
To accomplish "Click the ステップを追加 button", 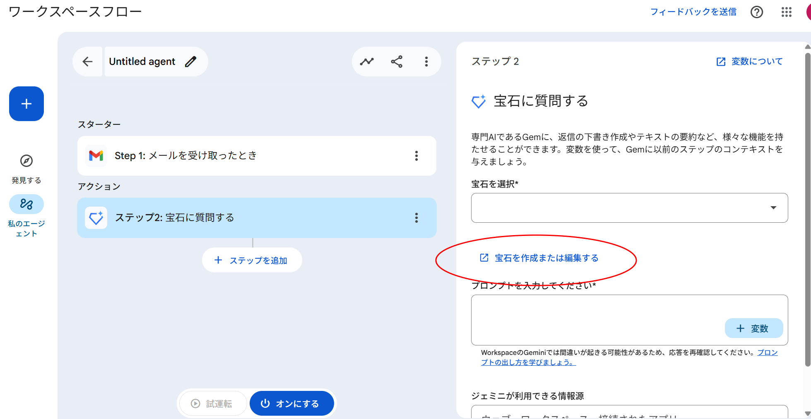I will click(x=252, y=260).
